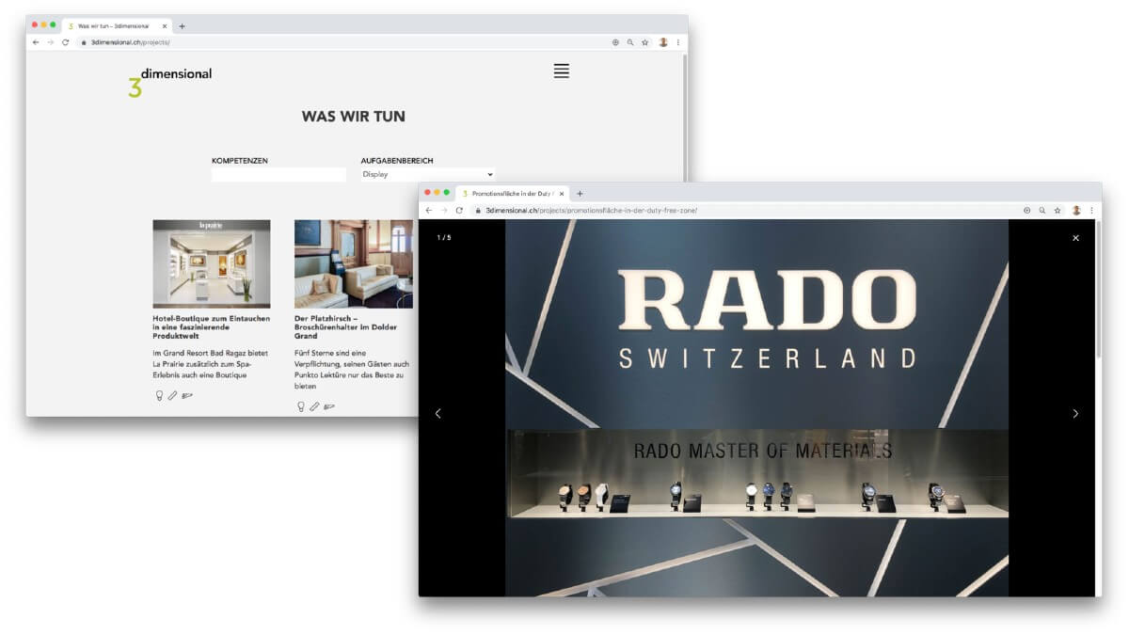Open Chrome menu dots in the Promotionsfläche window
This screenshot has width=1129, height=635.
1091,210
